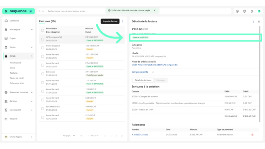Click the search magnifier icon
265x149 pixels.
(x=40, y=11)
